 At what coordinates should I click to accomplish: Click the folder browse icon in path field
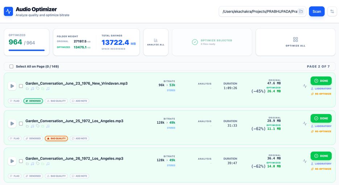click(301, 12)
